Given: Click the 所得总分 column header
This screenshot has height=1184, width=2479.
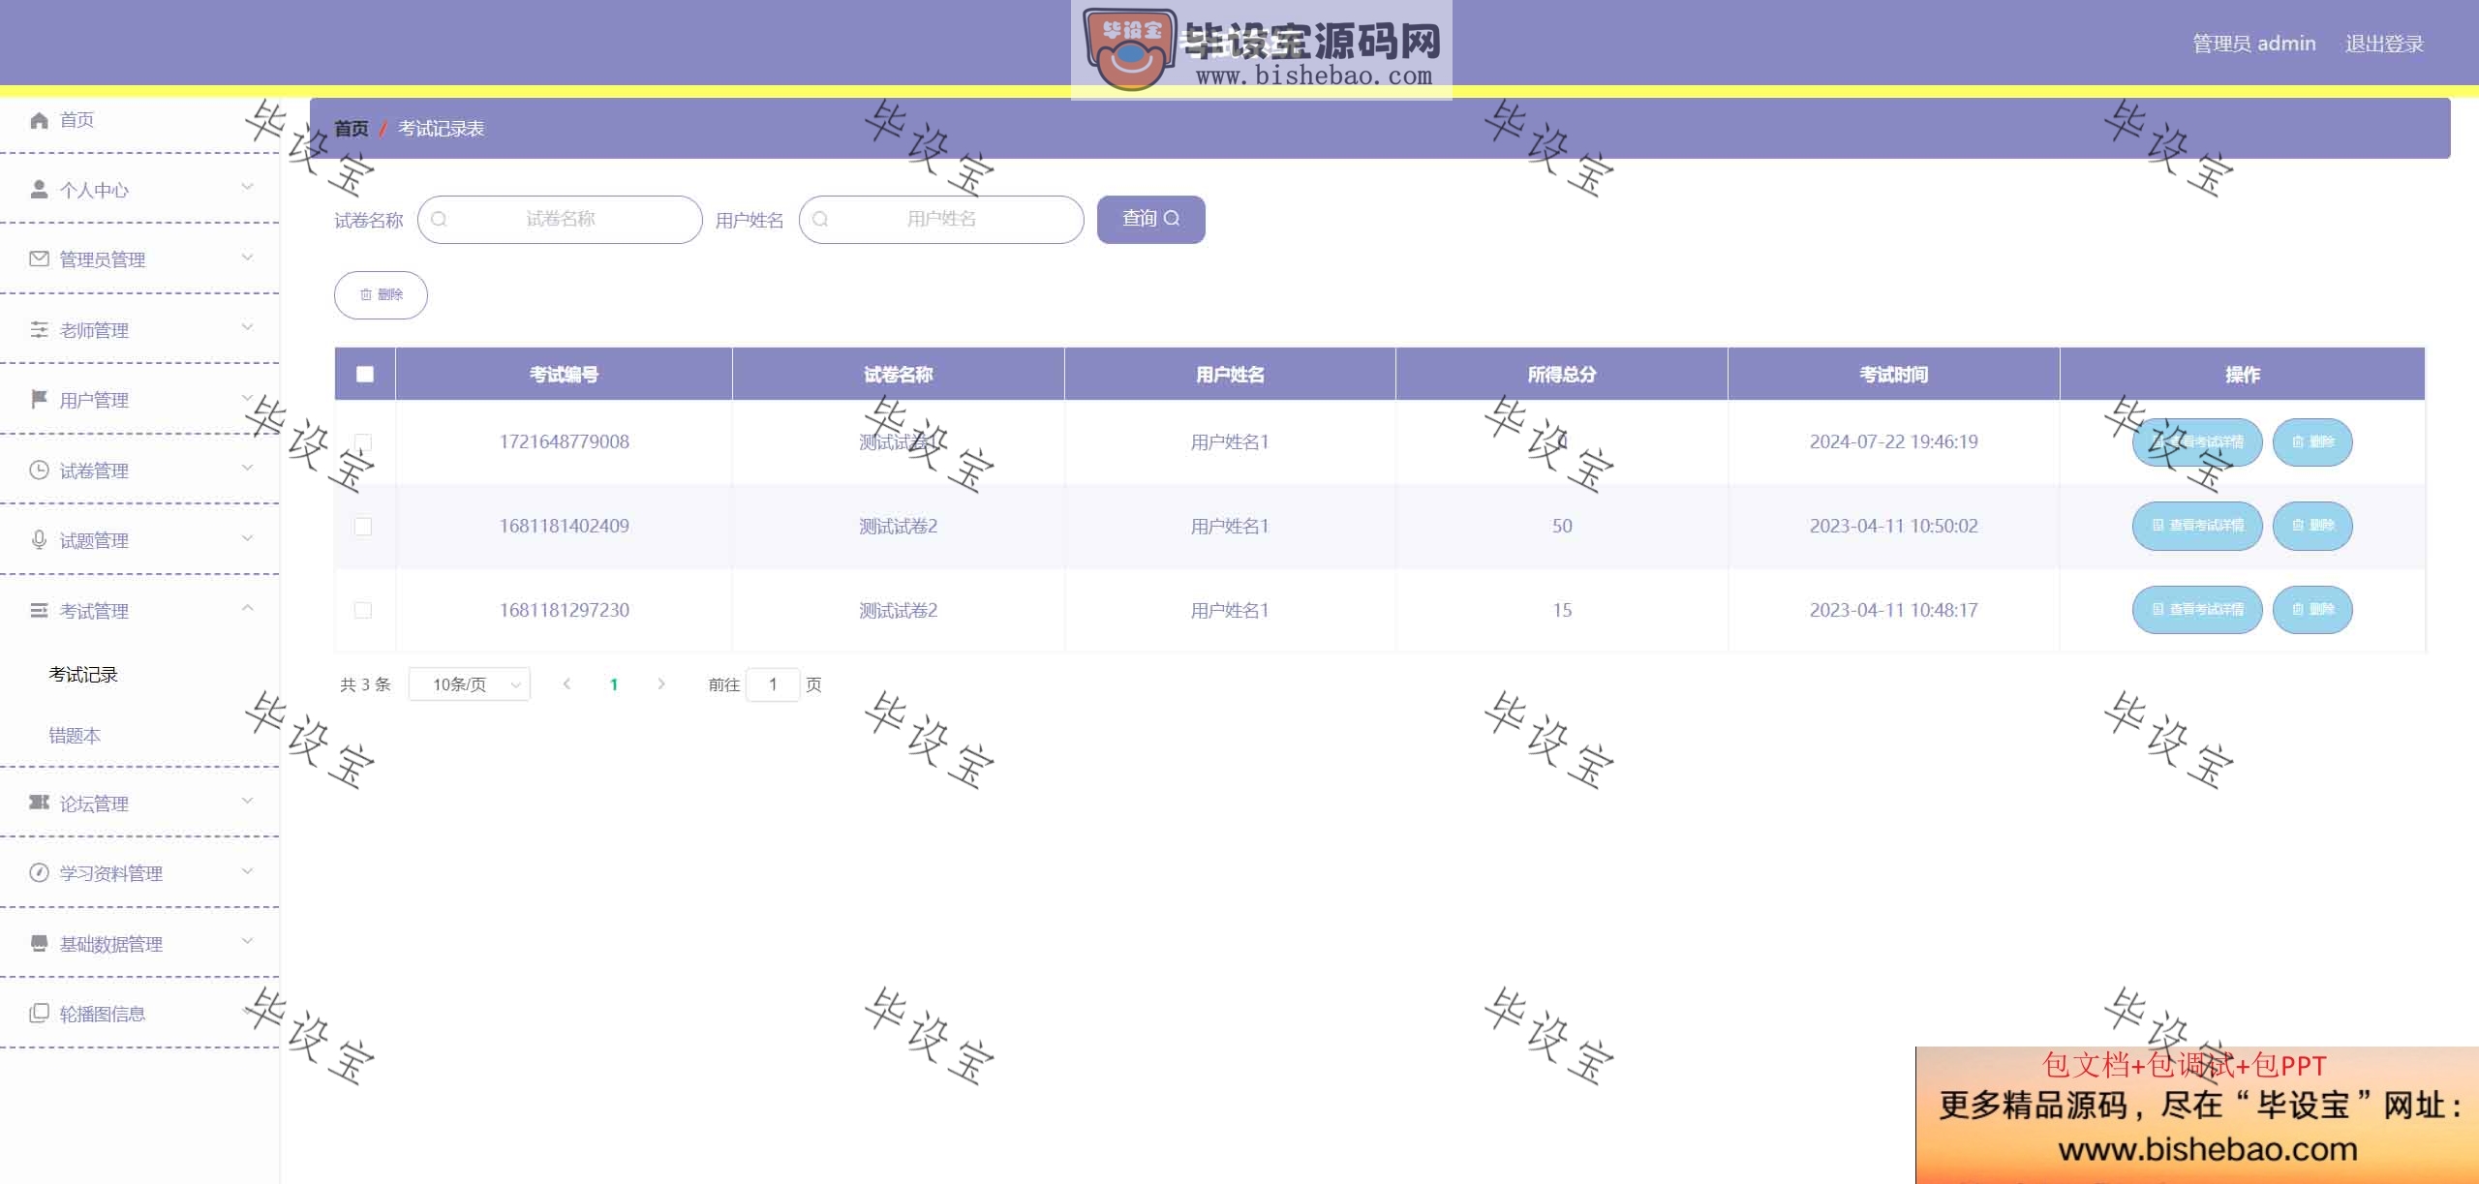Looking at the screenshot, I should coord(1562,375).
